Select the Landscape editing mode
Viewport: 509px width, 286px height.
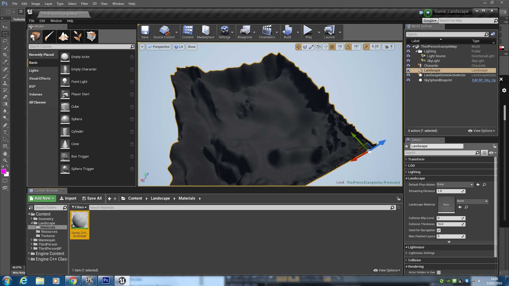(x=63, y=36)
